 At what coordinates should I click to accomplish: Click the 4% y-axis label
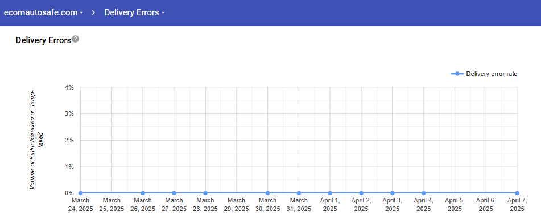69,87
